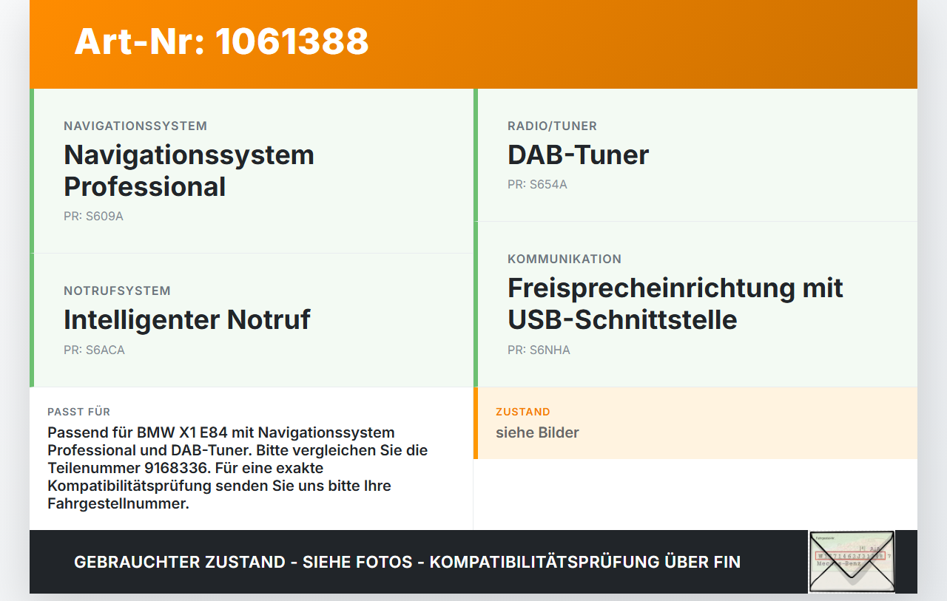The height and width of the screenshot is (601, 947).
Task: Click the PR: S654A code
Action: coord(537,185)
